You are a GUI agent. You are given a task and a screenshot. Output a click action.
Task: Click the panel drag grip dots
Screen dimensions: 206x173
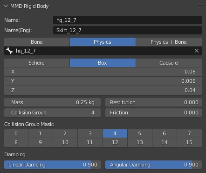200,6
